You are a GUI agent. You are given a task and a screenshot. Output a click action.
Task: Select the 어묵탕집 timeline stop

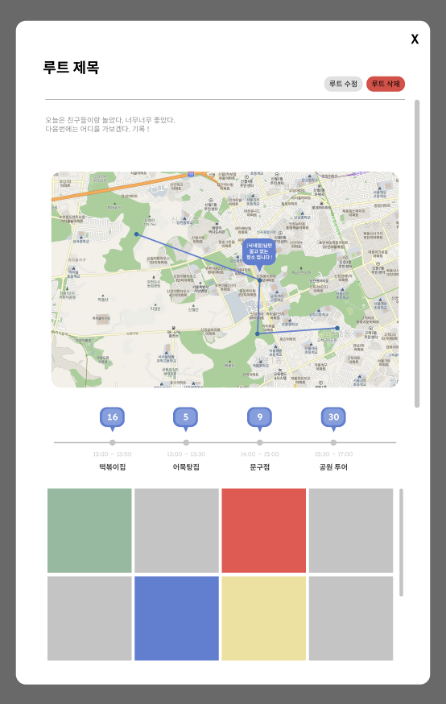pyautogui.click(x=186, y=467)
